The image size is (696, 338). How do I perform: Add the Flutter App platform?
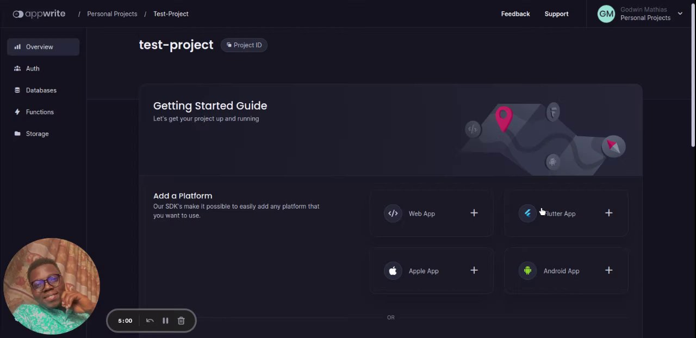pyautogui.click(x=566, y=214)
